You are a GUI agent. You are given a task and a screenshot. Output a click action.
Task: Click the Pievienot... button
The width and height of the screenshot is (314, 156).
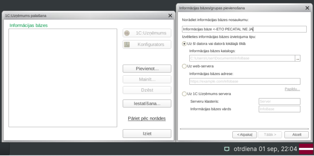pyautogui.click(x=147, y=69)
